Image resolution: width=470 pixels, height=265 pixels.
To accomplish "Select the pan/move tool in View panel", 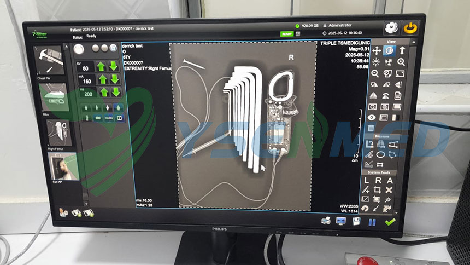I will [x=376, y=51].
